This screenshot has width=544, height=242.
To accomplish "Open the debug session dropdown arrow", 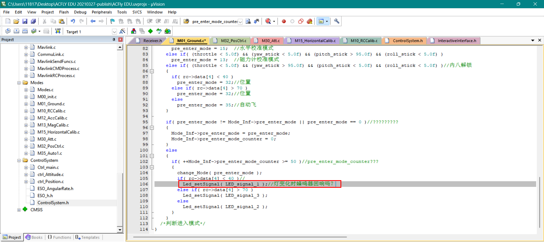I will 274,21.
